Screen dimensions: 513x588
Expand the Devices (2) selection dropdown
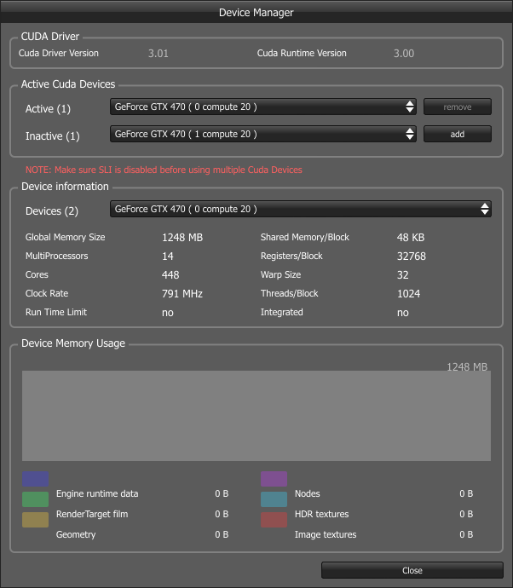click(300, 209)
